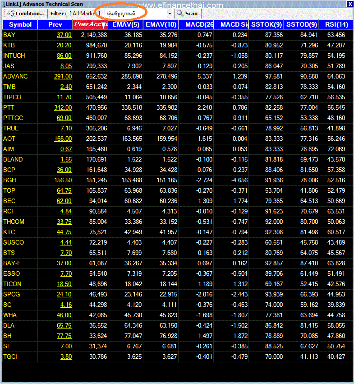Select the BLAND symbol
This screenshot has width=354, height=384.
click(13, 159)
